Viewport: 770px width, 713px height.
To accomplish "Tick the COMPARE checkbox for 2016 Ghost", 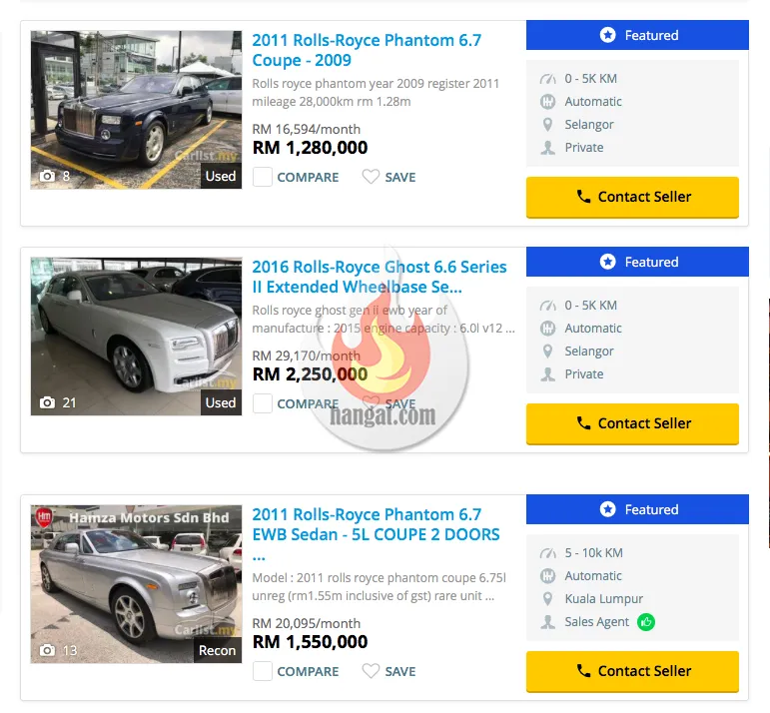I will tap(263, 403).
